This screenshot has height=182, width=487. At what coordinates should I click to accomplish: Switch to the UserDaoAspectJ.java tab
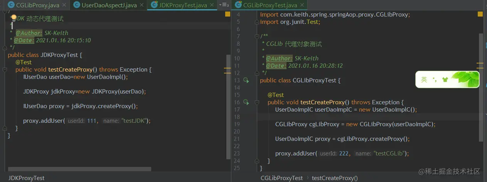point(109,5)
